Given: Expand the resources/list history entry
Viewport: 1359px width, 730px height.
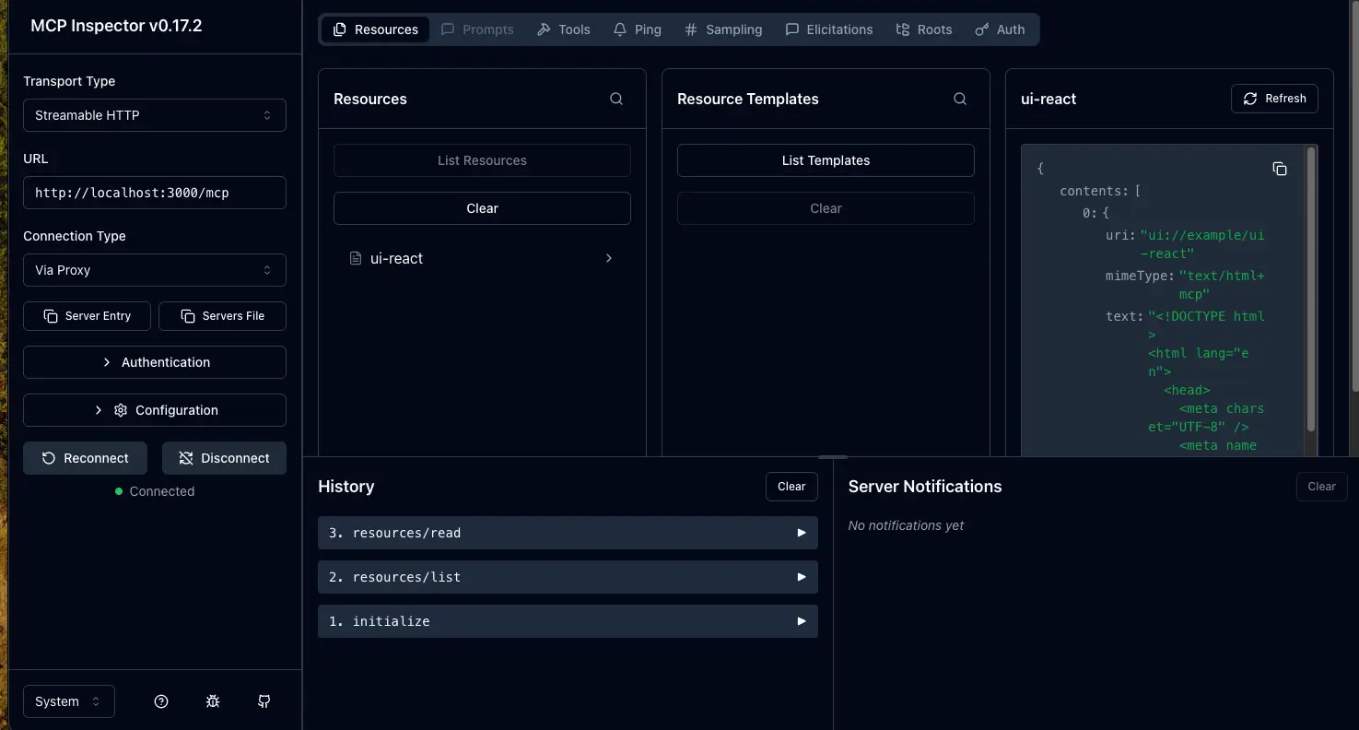Looking at the screenshot, I should [568, 577].
